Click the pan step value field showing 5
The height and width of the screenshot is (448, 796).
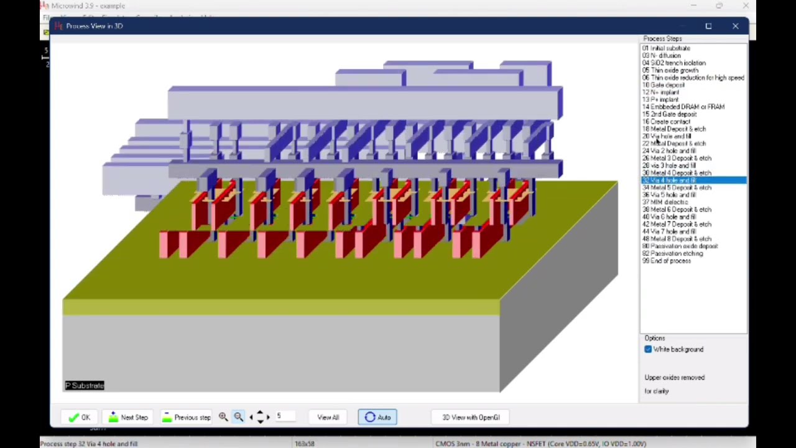285,416
